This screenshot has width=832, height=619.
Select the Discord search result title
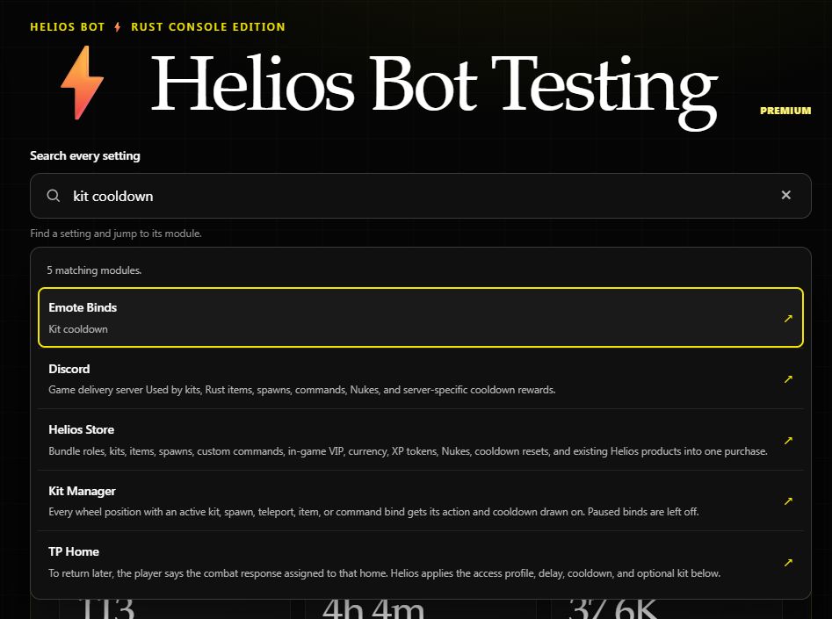coord(69,369)
